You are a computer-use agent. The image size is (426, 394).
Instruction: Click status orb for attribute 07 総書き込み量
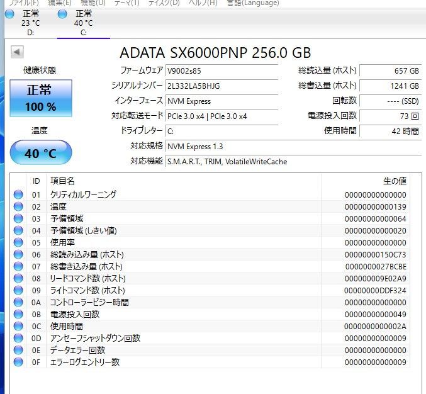click(x=18, y=266)
